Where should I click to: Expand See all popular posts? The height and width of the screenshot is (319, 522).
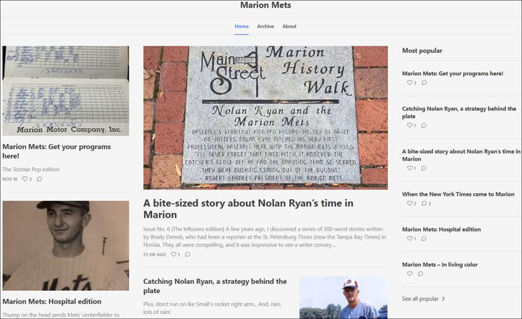[423, 299]
